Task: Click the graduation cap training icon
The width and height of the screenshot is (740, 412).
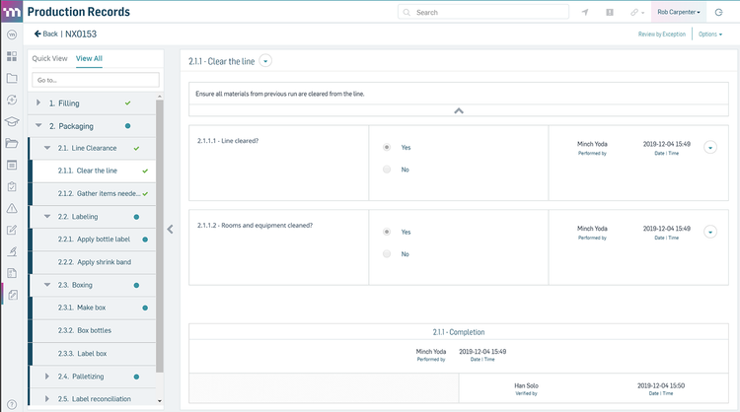Action: (12, 121)
